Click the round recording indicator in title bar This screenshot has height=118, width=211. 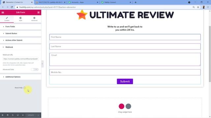(189, 2)
